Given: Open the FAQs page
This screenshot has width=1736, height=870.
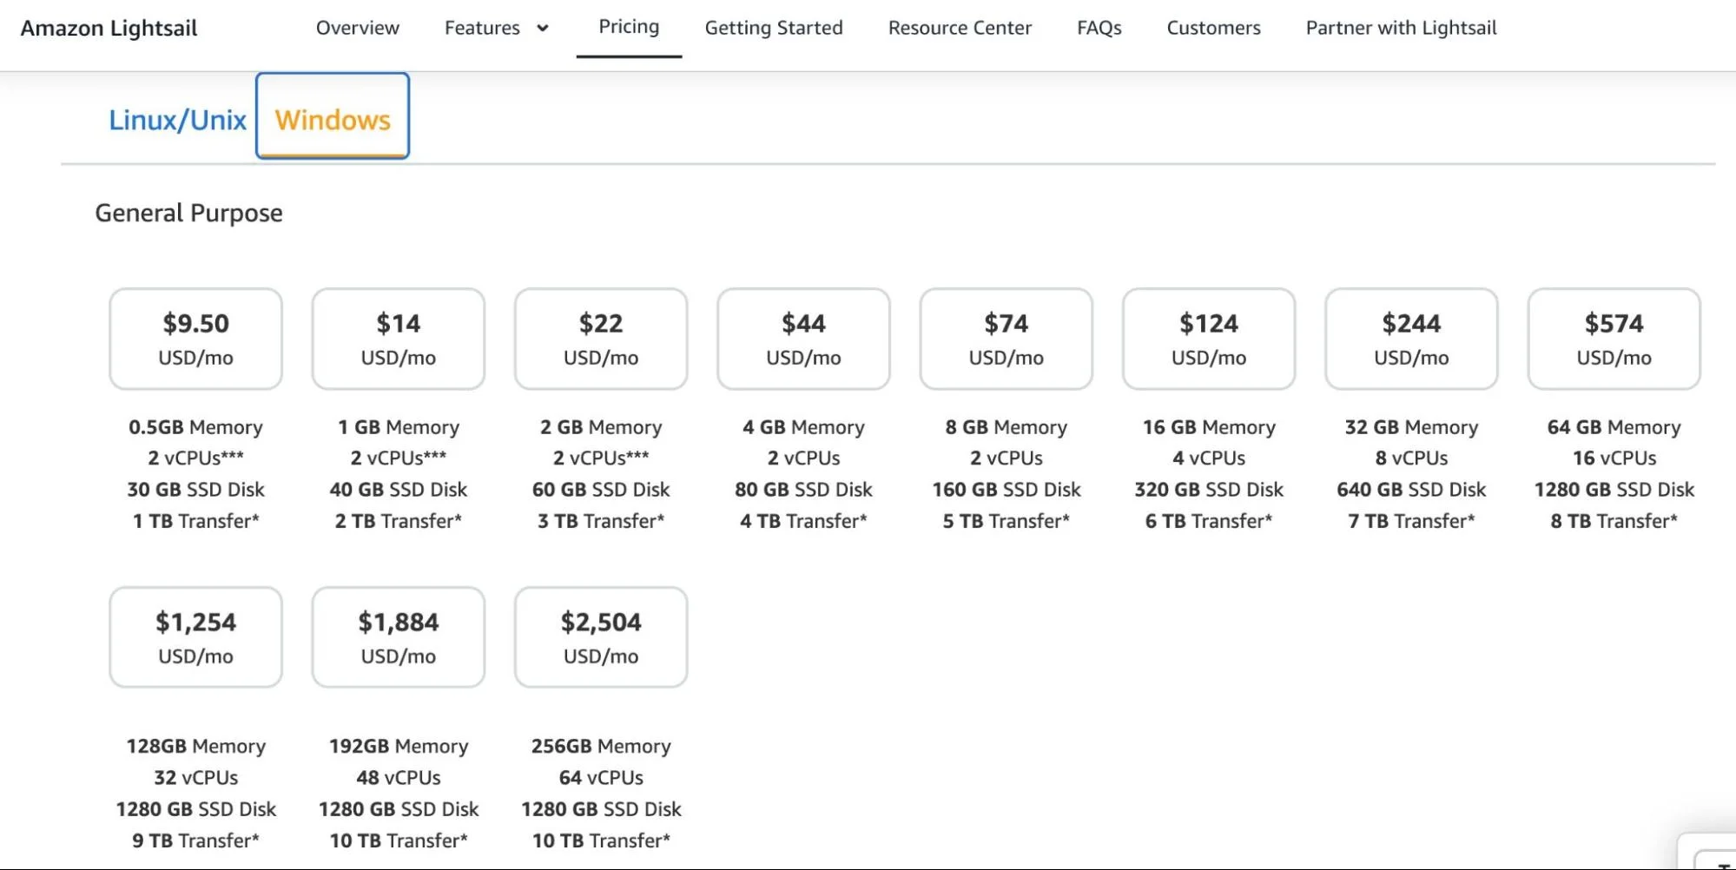Looking at the screenshot, I should [1099, 28].
